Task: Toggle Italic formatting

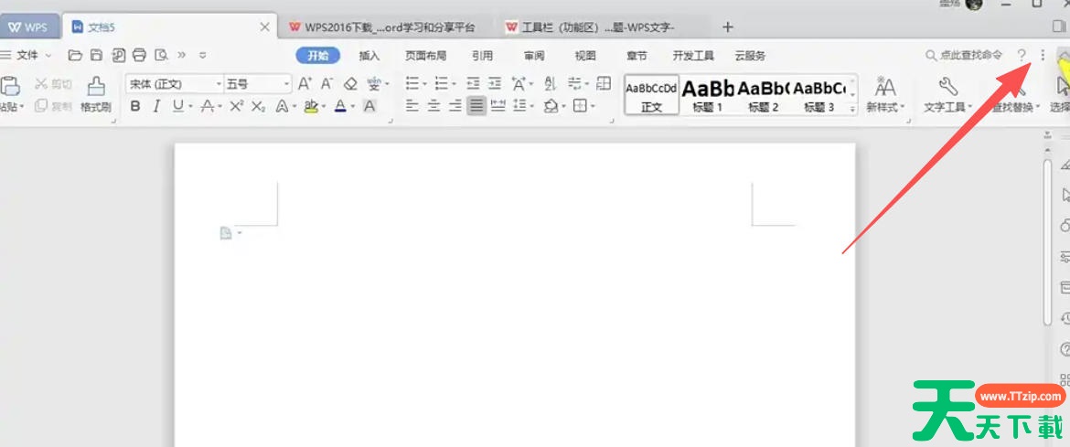Action: coord(156,106)
